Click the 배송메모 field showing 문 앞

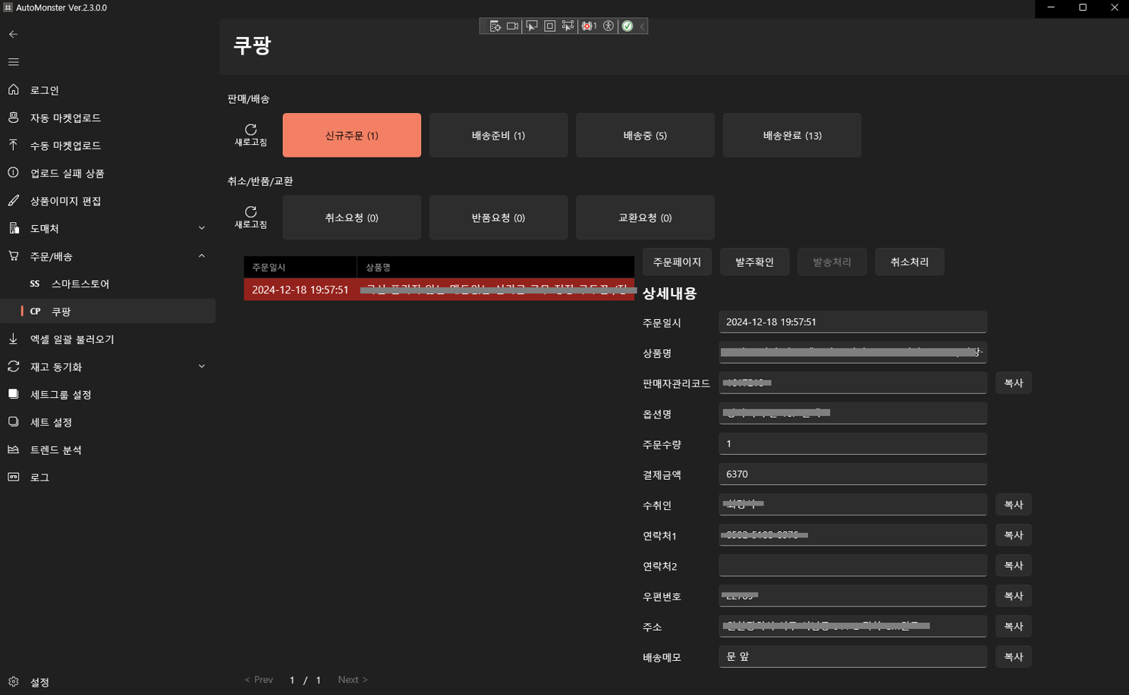(853, 656)
